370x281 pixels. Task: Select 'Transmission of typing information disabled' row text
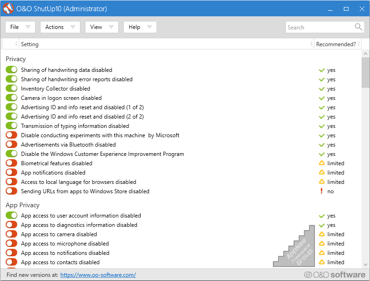tap(75, 126)
